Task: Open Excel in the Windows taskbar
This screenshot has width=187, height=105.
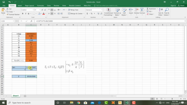Action: [127, 103]
